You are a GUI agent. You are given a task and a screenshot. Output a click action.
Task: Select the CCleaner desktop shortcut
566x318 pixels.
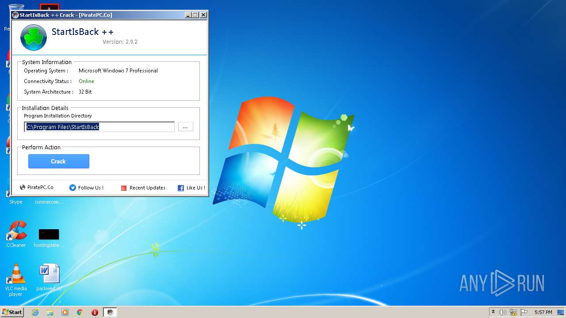coord(16,234)
